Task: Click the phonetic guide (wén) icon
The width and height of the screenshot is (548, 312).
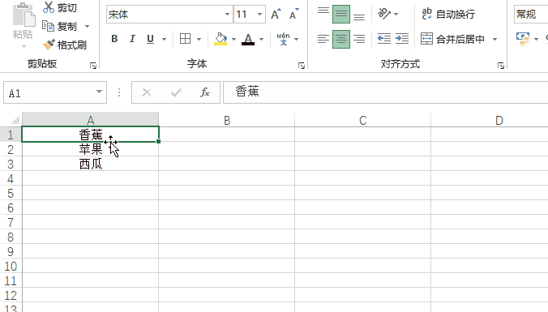Action: click(x=283, y=39)
